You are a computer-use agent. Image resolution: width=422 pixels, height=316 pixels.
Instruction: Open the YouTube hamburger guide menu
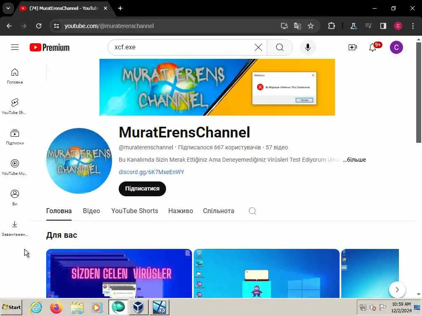pos(15,47)
